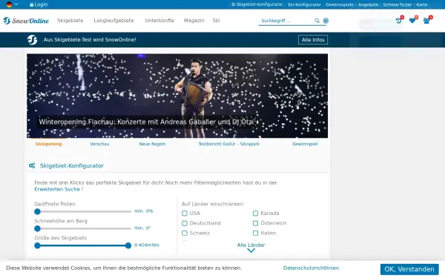The image size is (445, 278).
Task: Check the Österreich country checkbox
Action: pos(255,223)
